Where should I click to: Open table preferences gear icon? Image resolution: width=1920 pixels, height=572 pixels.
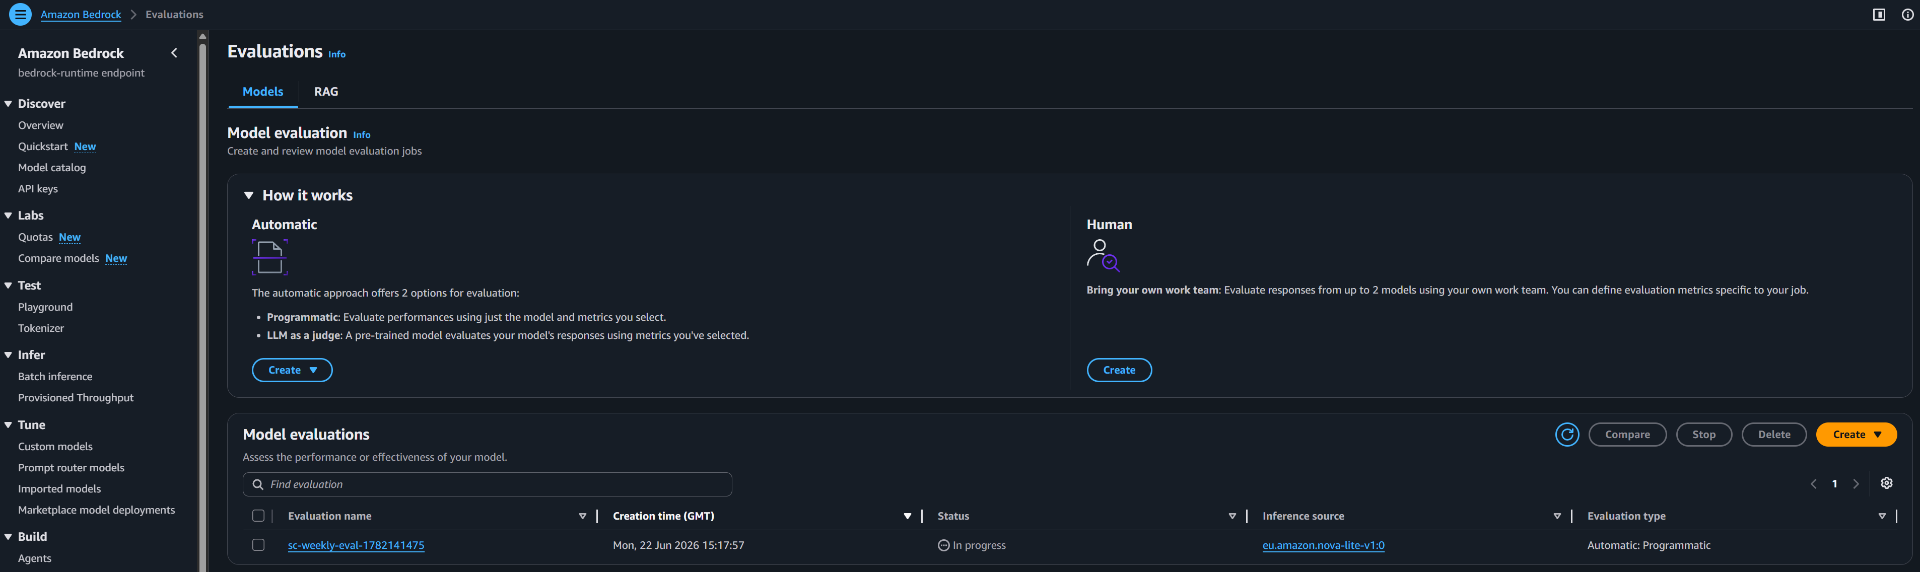click(1886, 483)
